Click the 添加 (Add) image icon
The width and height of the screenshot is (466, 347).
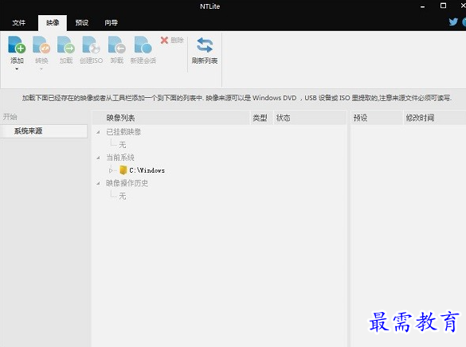click(17, 45)
